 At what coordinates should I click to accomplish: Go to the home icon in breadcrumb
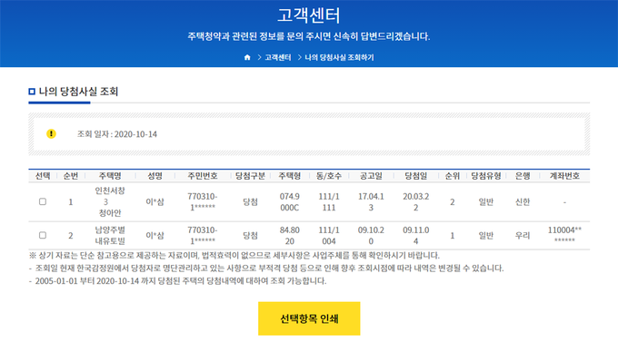[247, 57]
